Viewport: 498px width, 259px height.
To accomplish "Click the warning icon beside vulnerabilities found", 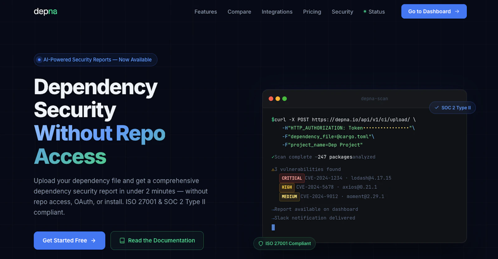I will (x=273, y=170).
